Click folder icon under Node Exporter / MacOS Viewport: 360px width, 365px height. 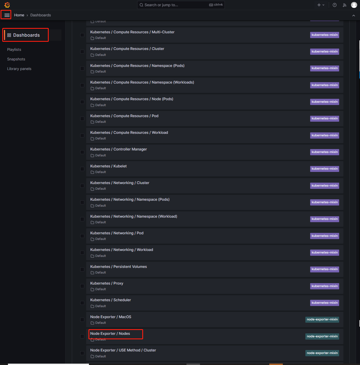pos(92,323)
